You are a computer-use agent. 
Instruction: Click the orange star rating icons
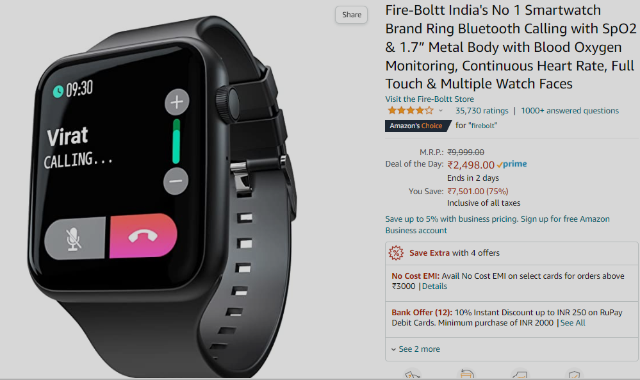point(410,110)
